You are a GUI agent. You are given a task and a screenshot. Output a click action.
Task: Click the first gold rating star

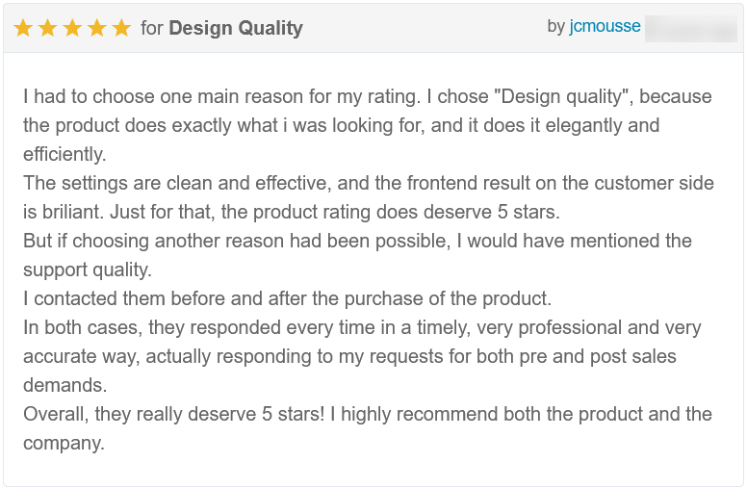23,28
